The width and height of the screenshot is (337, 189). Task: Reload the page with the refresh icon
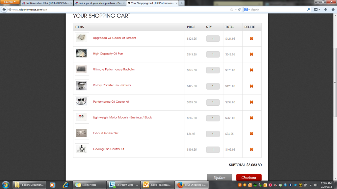pos(239,10)
